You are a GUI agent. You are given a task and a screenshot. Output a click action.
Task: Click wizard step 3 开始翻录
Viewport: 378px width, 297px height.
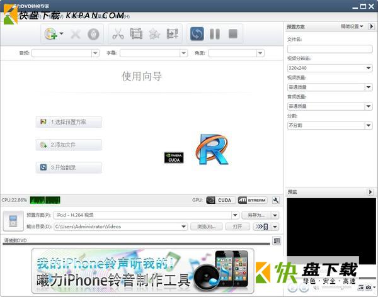(x=69, y=167)
